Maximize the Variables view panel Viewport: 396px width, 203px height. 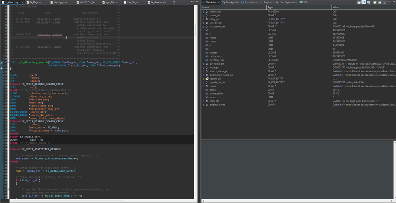394,2
